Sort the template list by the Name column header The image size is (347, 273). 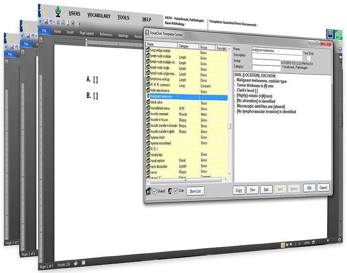[x=161, y=44]
